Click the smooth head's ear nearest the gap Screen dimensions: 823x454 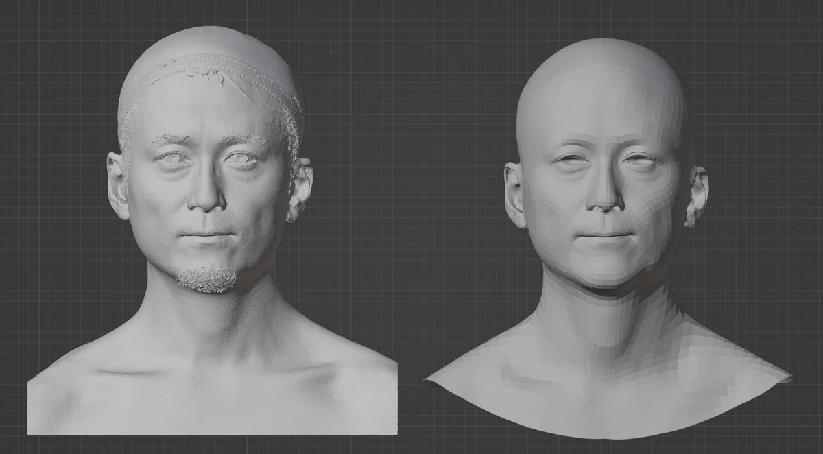(514, 195)
